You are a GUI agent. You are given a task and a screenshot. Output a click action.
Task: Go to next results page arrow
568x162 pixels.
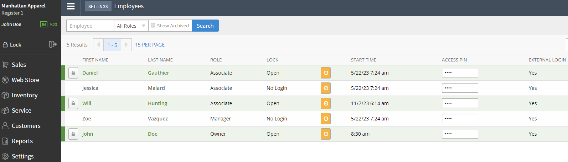coord(126,45)
